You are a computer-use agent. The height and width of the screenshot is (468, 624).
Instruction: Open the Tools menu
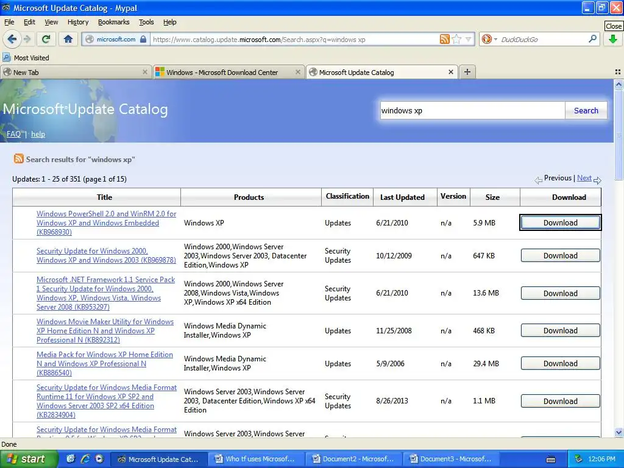[146, 22]
